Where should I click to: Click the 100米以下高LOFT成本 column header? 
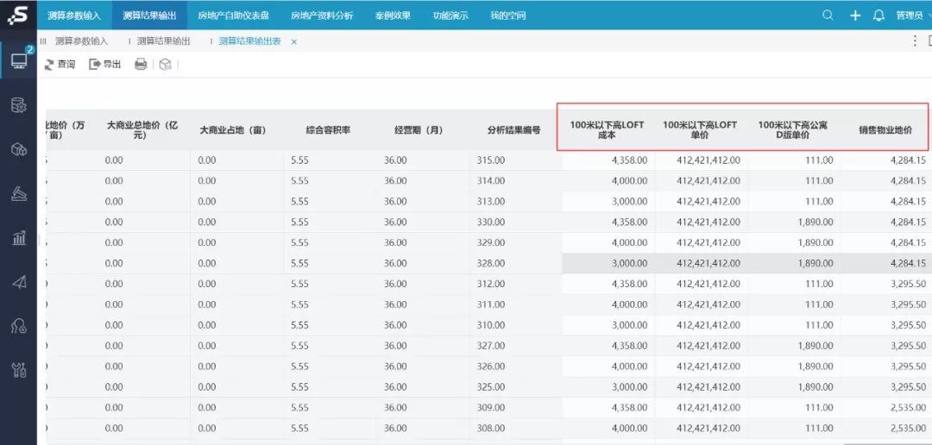click(607, 129)
